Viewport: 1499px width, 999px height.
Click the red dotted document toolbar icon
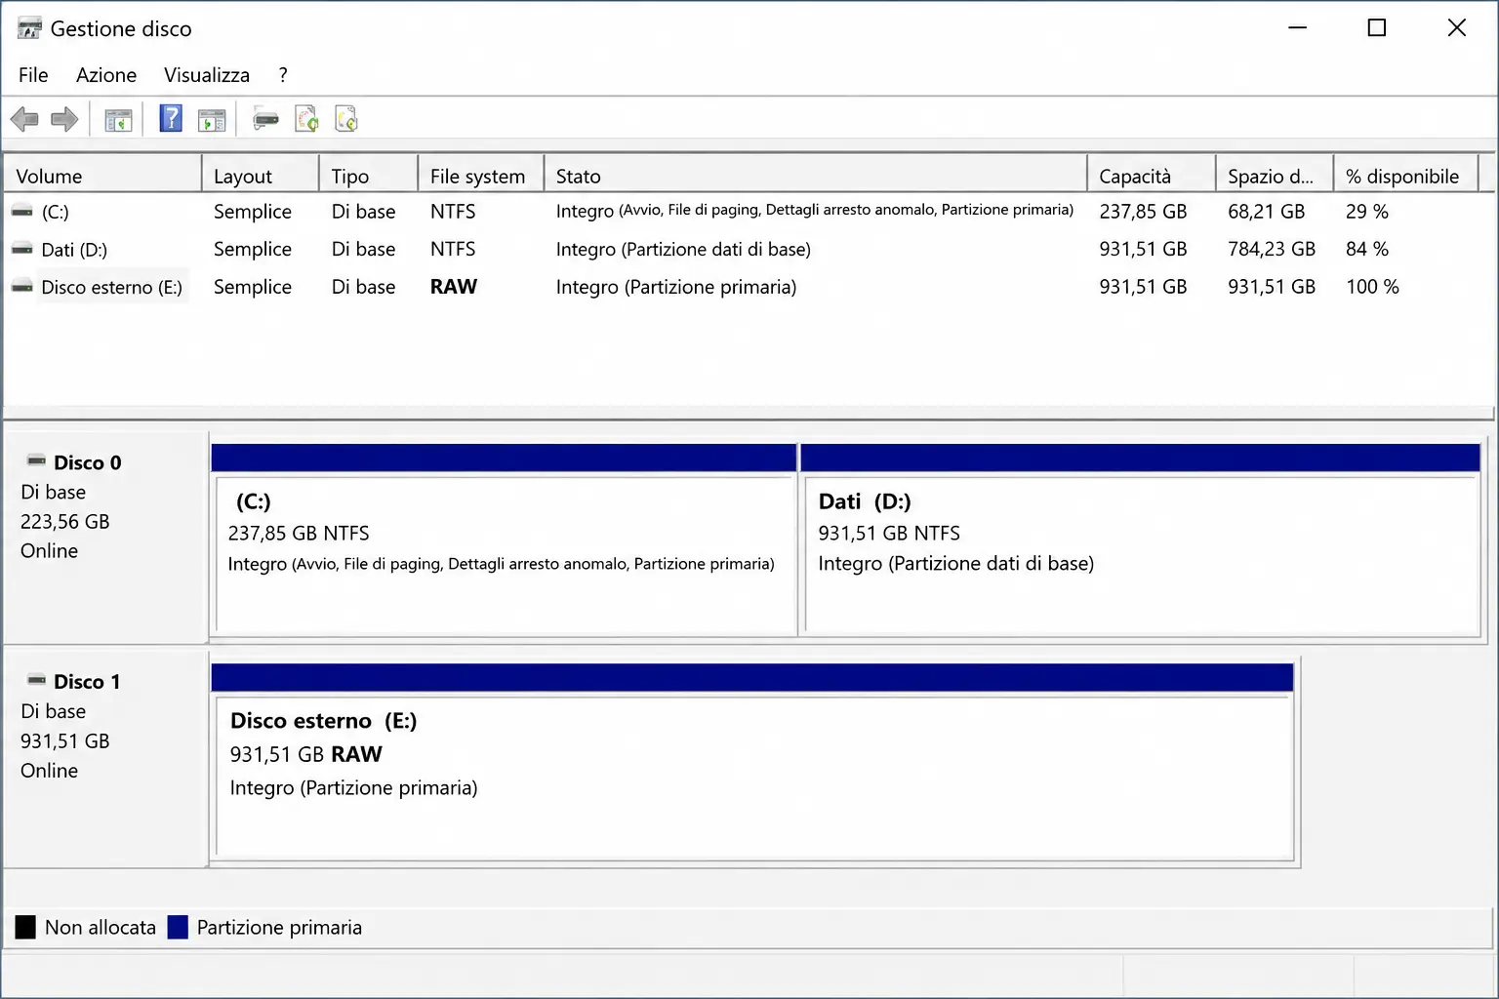306,119
